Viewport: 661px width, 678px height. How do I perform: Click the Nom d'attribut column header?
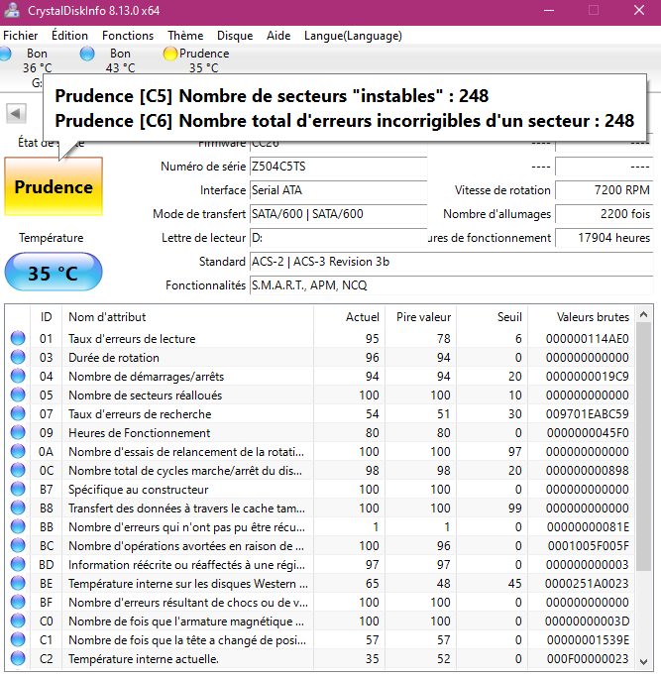pyautogui.click(x=107, y=317)
